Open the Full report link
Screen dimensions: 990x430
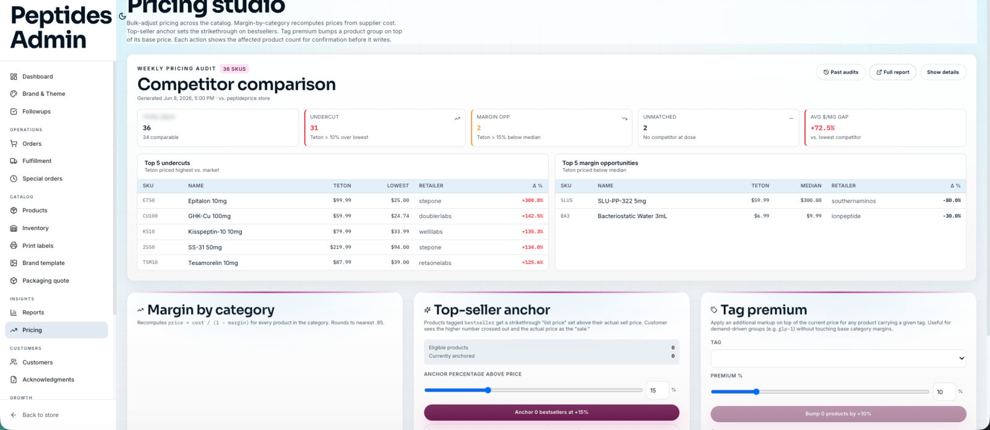pos(893,72)
